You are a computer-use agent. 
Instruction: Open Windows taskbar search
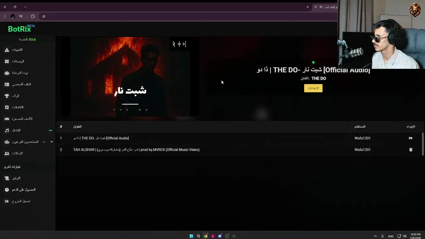[199, 236]
